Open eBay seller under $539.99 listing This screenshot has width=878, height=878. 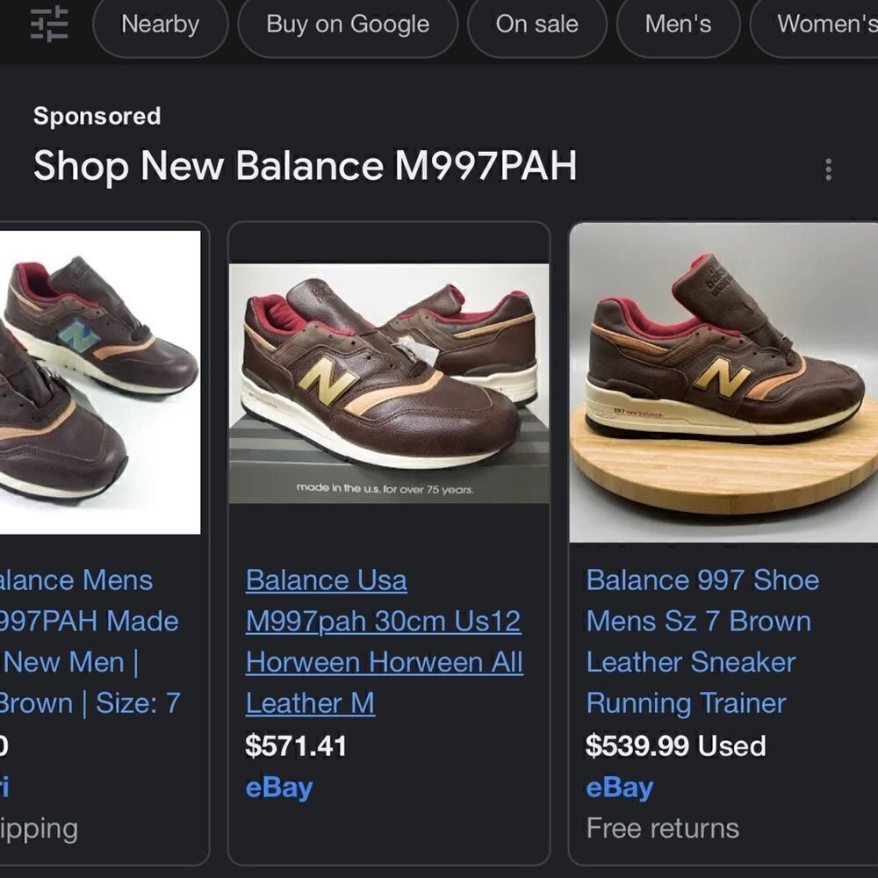(x=619, y=788)
